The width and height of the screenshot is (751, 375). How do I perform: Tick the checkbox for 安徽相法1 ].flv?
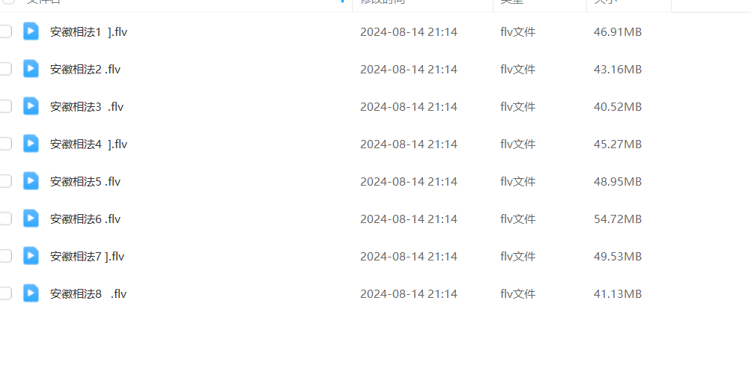(4, 31)
